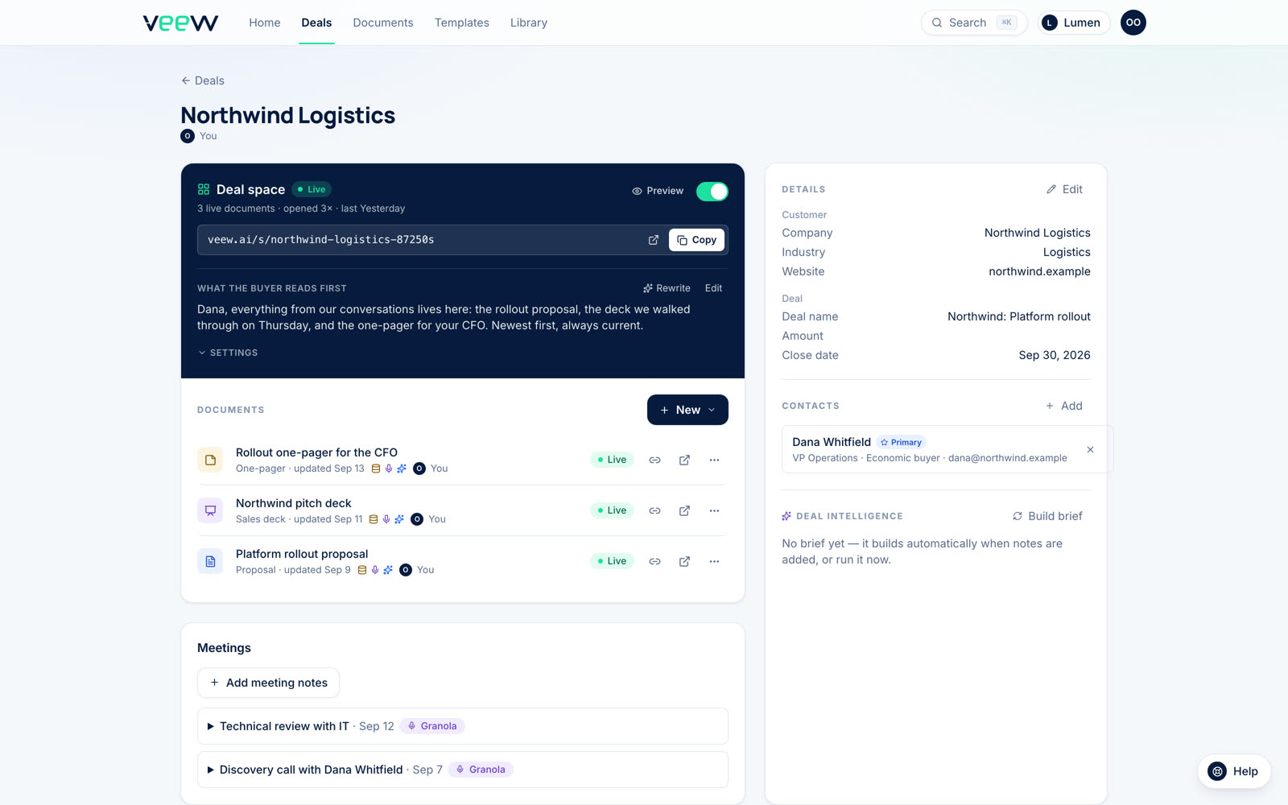Open the New document dropdown
The image size is (1288, 805).
(687, 410)
